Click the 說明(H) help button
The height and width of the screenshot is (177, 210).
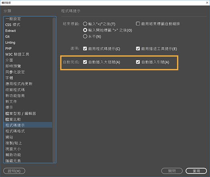pos(14,171)
